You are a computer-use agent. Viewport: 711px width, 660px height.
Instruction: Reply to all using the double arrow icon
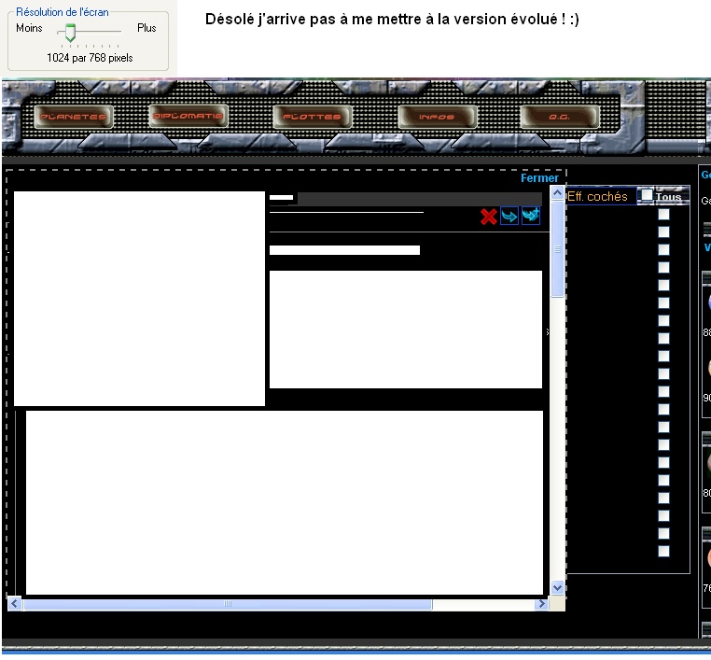click(x=531, y=216)
